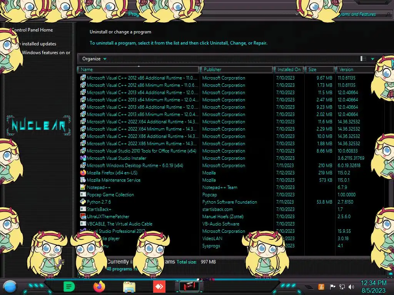Click the 53.8 MB size cell
The width and height of the screenshot is (394, 295).
pos(324,202)
